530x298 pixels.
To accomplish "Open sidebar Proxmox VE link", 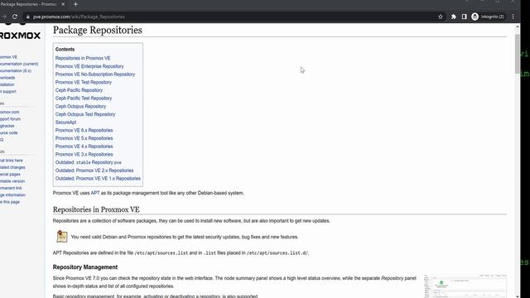I will 8,57.
